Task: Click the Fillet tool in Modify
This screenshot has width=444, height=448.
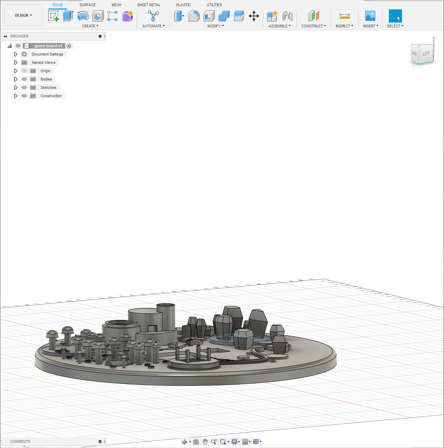Action: tap(194, 16)
